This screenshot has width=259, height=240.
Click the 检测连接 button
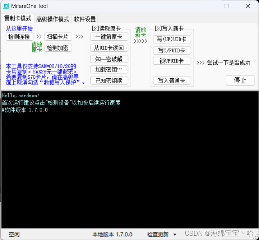(19, 37)
